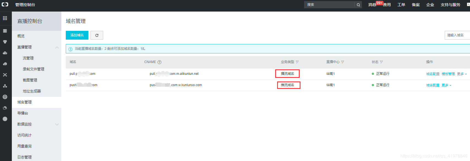Click the globe icon in left rail
The width and height of the screenshot is (470, 161).
click(5, 97)
